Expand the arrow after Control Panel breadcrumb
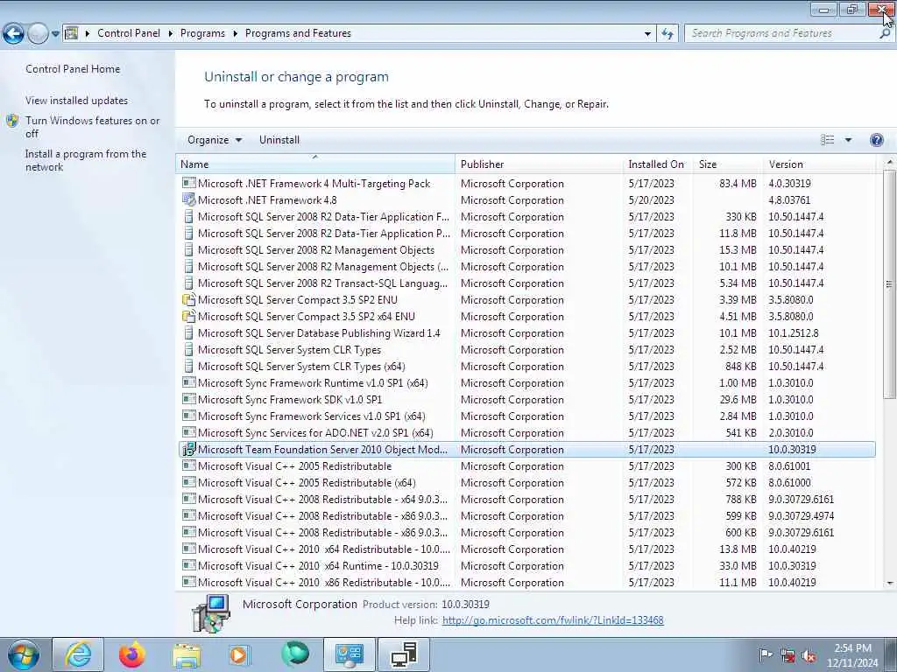 [x=171, y=33]
